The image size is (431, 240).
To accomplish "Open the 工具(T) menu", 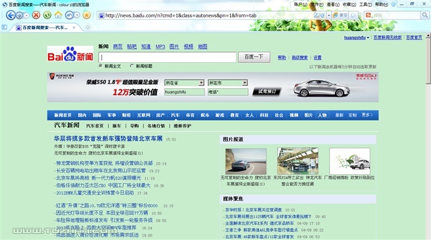I will point(365,4).
